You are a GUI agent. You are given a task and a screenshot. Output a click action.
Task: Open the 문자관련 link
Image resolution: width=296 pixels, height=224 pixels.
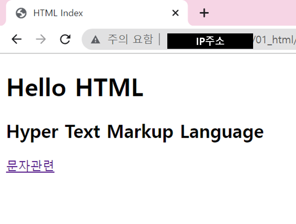[30, 166]
